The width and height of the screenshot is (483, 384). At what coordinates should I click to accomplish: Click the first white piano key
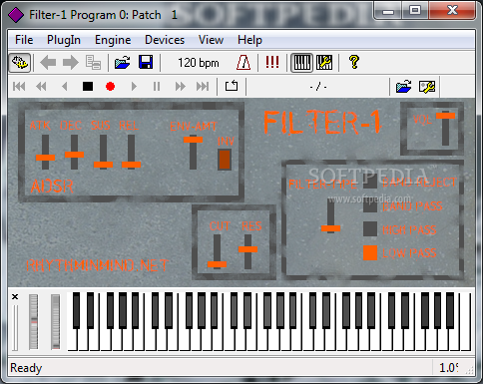pyautogui.click(x=73, y=340)
